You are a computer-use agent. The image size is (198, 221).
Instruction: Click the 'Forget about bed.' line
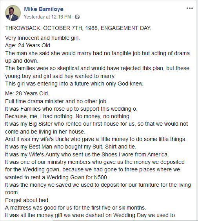tap(27, 200)
